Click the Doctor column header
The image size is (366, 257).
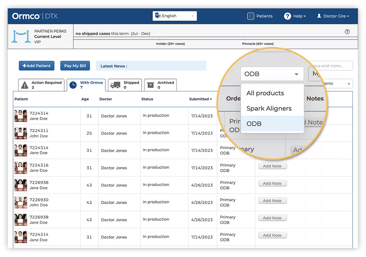[x=106, y=99]
